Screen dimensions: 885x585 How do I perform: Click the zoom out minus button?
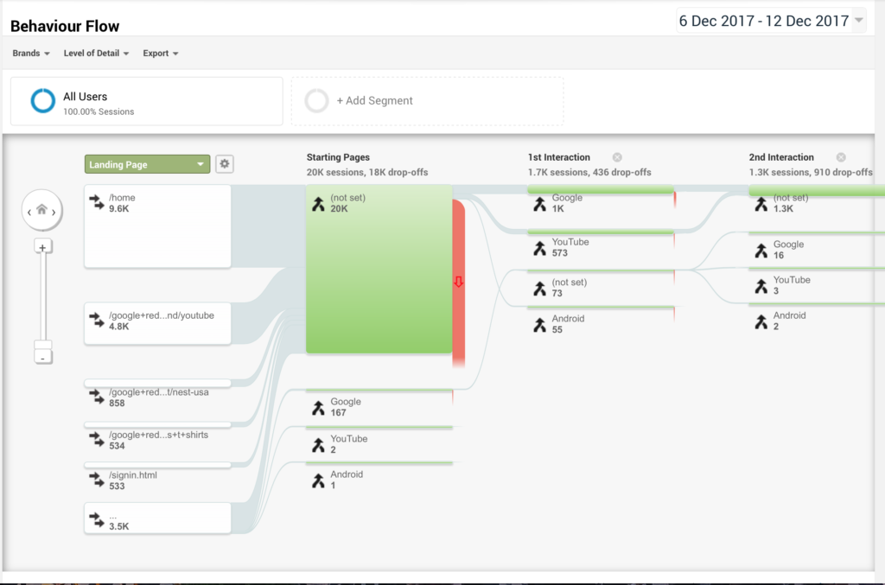point(42,356)
